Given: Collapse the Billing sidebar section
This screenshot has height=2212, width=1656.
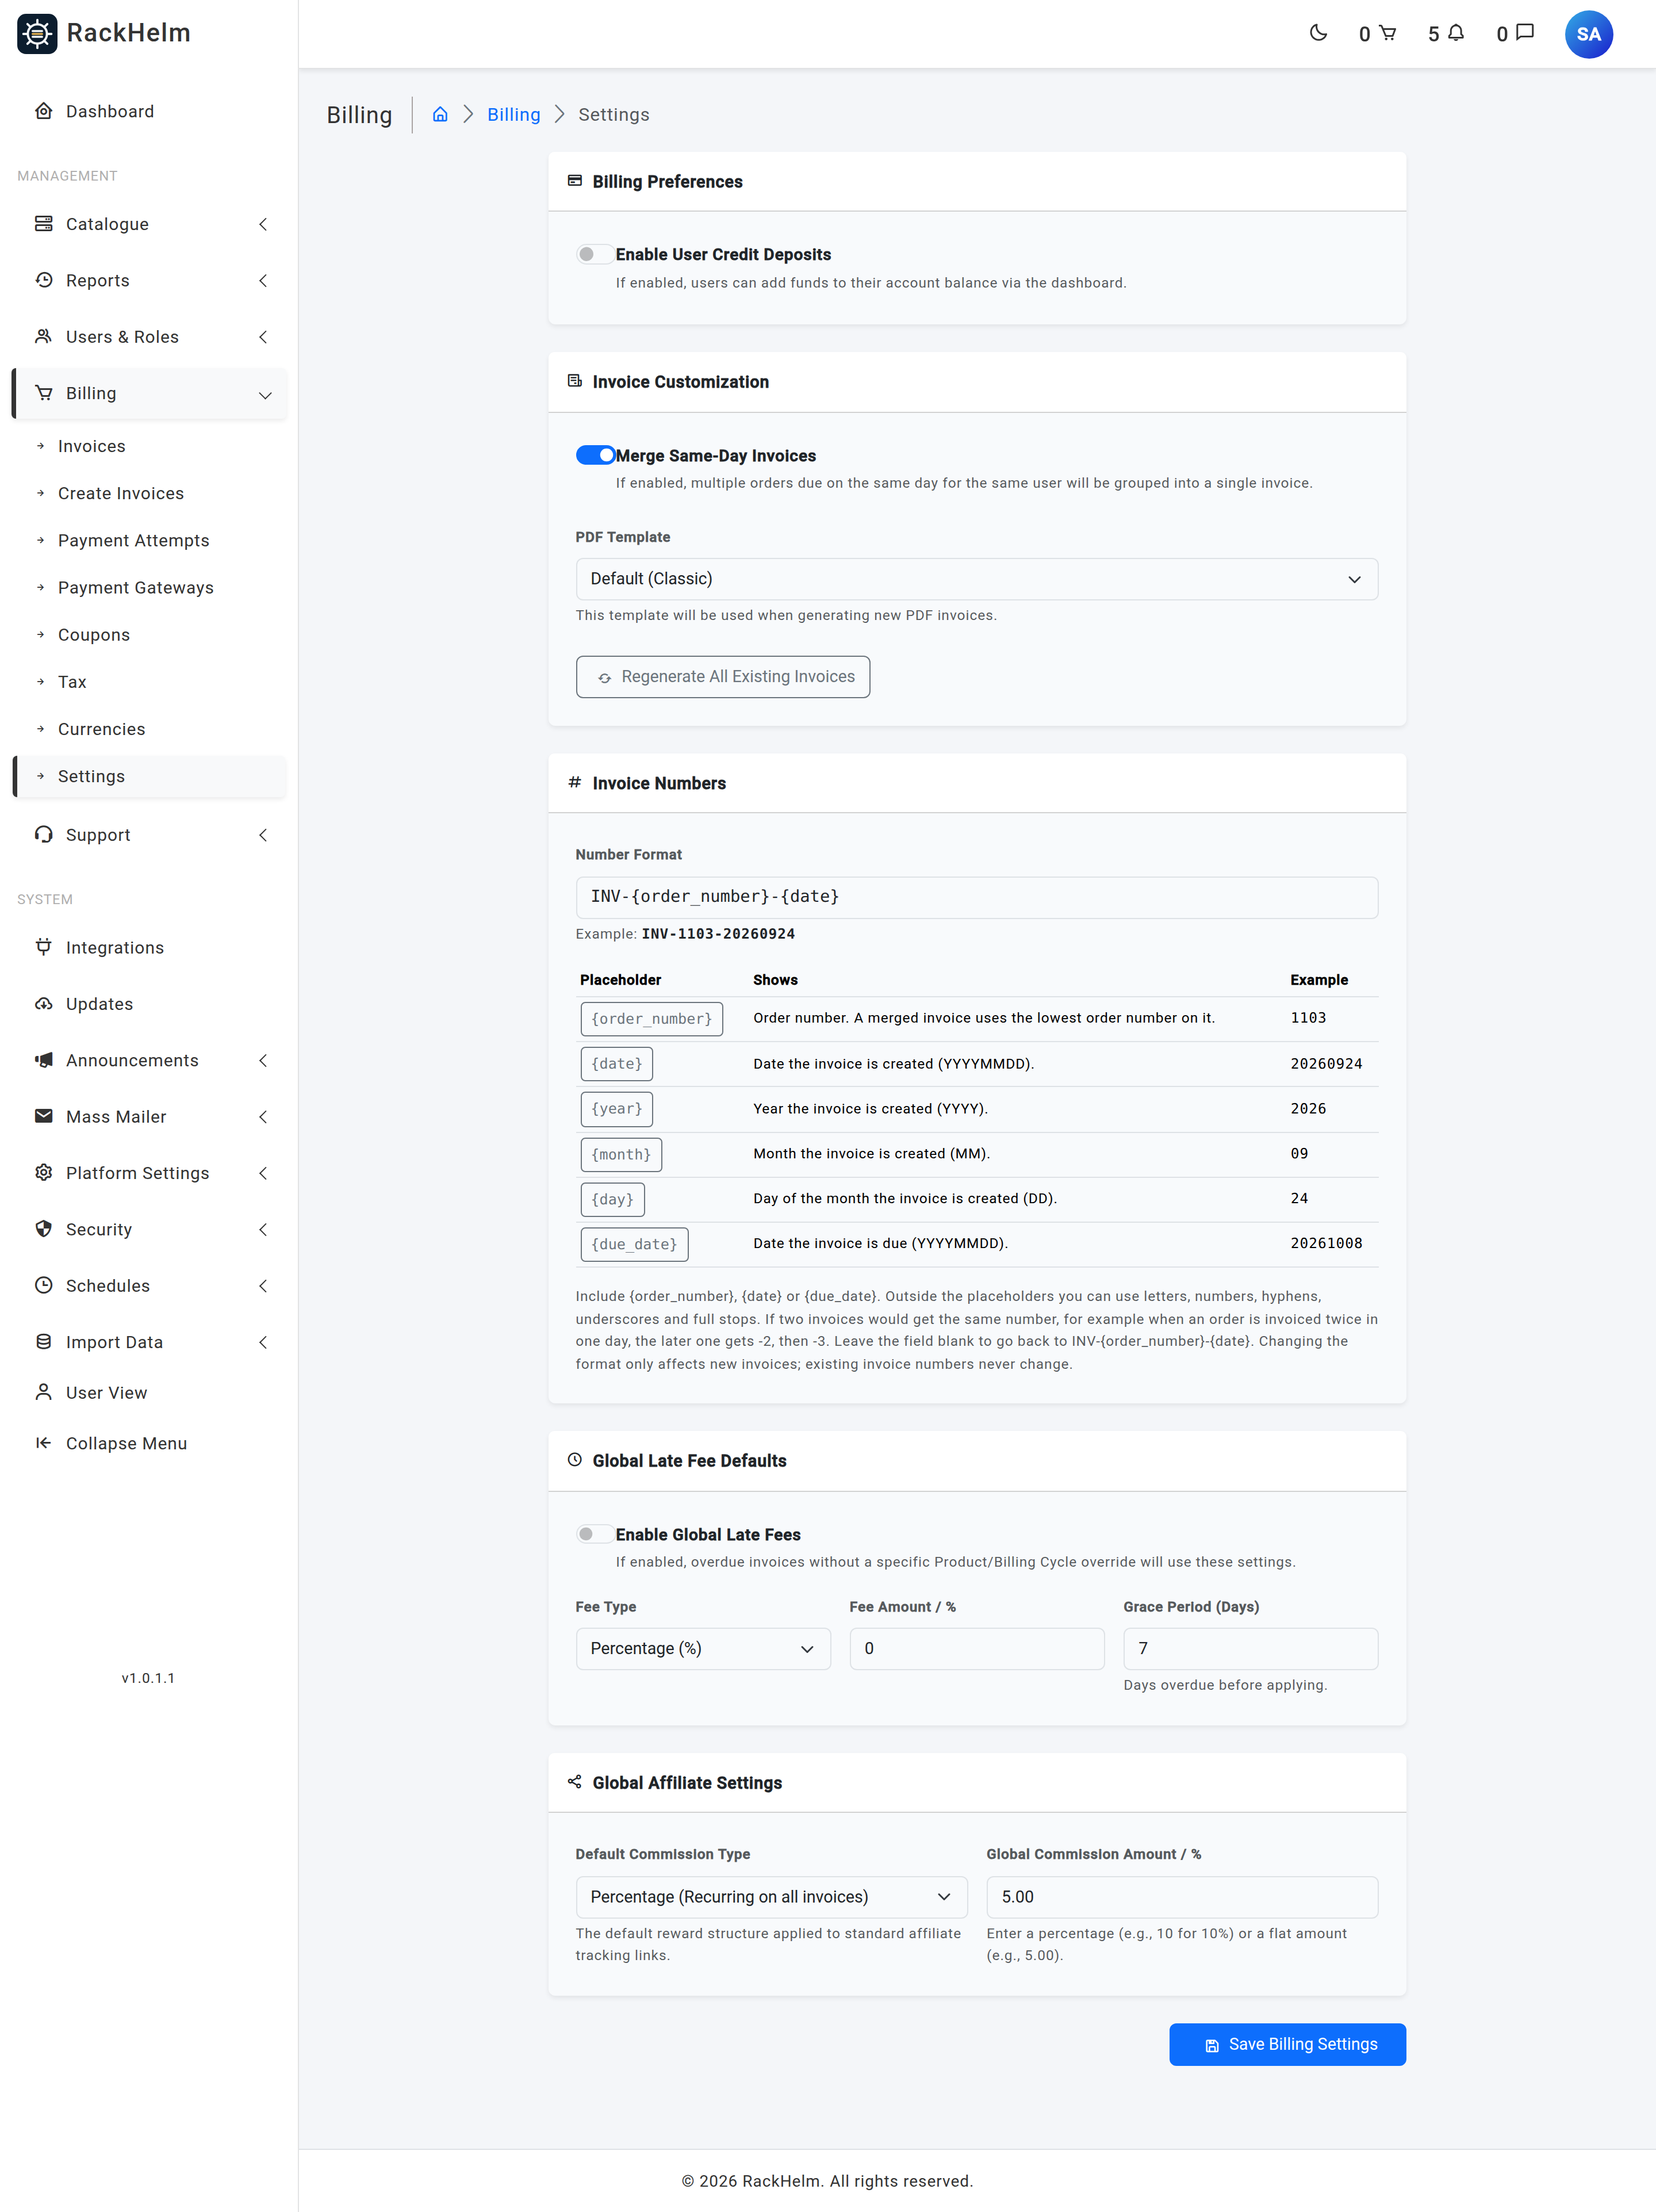Looking at the screenshot, I should 150,393.
